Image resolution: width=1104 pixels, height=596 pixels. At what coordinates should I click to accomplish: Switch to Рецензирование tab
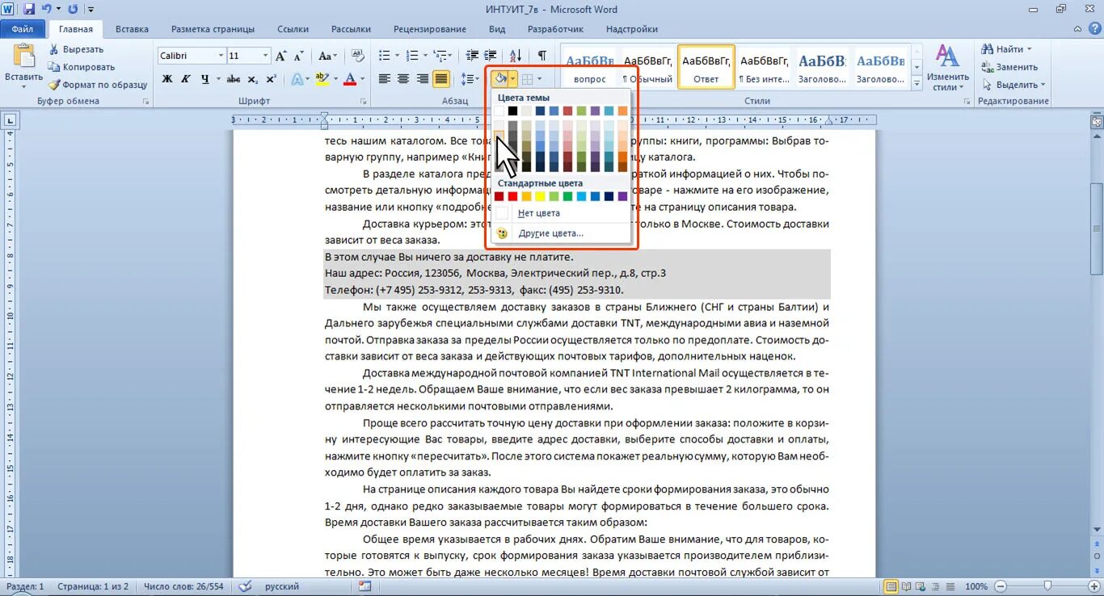[430, 29]
